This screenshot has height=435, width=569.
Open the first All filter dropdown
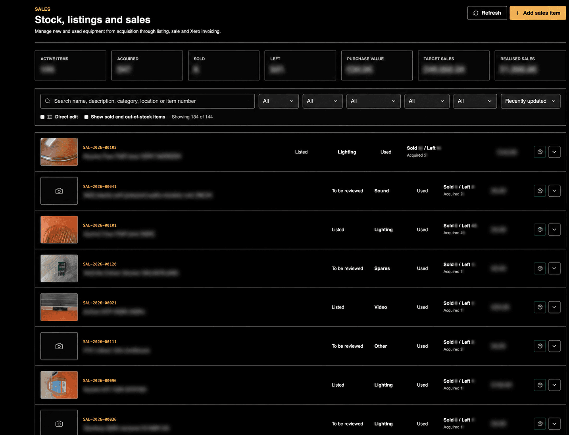279,101
